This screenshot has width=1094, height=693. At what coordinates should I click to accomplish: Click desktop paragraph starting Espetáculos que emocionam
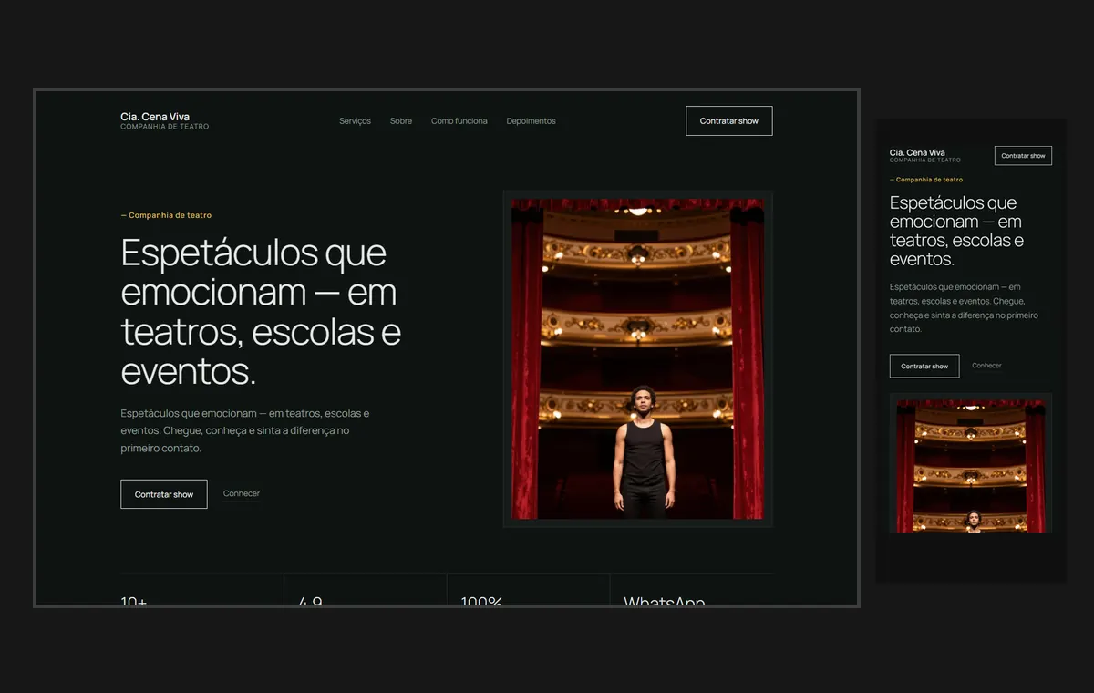[245, 430]
